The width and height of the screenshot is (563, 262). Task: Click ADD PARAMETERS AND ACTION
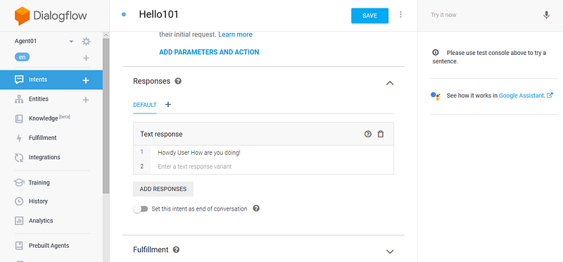pyautogui.click(x=209, y=52)
